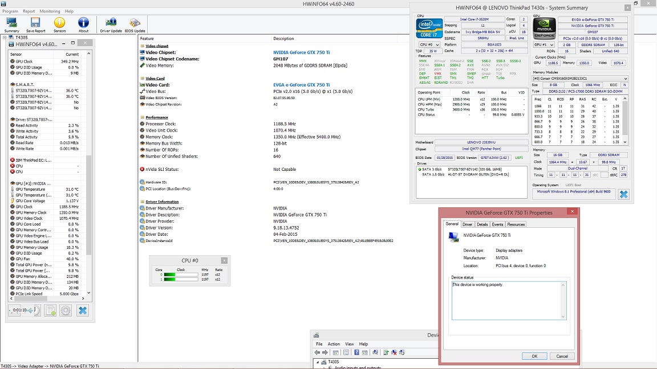
Task: Open sensor settings via the gear icon
Action: (66, 310)
